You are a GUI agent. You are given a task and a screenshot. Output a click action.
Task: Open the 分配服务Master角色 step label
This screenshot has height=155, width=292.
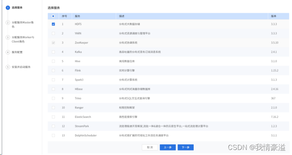pos(23,24)
